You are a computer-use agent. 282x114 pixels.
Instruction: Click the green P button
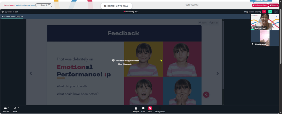270,12
